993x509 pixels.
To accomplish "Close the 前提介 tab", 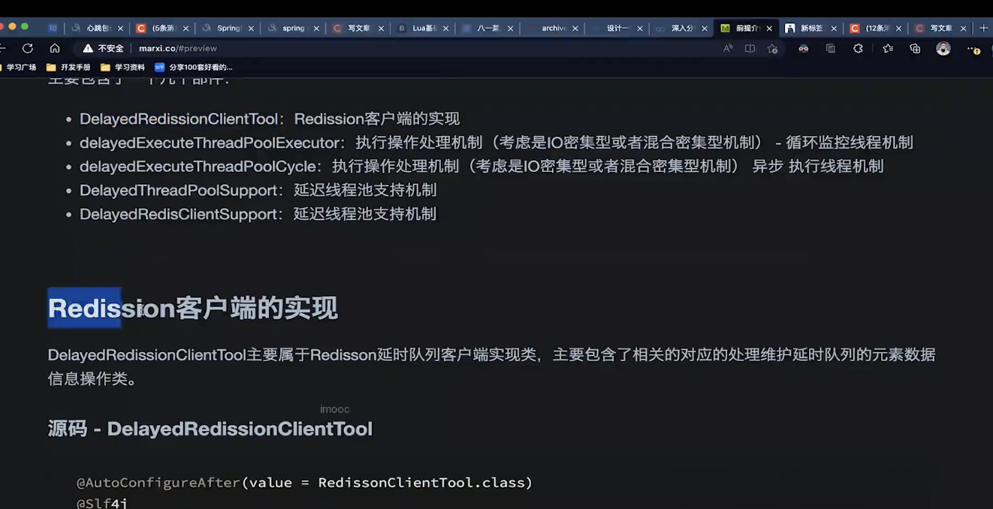I will [x=769, y=29].
